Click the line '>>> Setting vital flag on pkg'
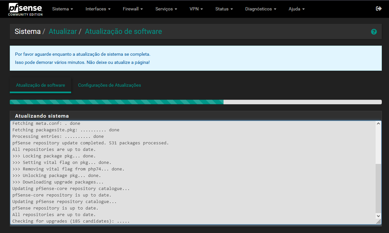Screen dimensions: 389x233 tap(62, 162)
